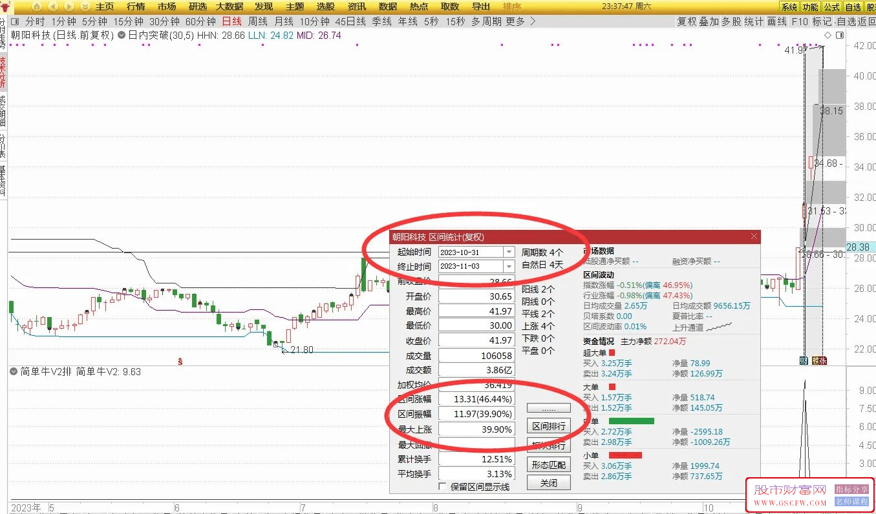Open 技术分析 sidebar tab
Viewport: 876px width, 514px height.
pos(3,73)
